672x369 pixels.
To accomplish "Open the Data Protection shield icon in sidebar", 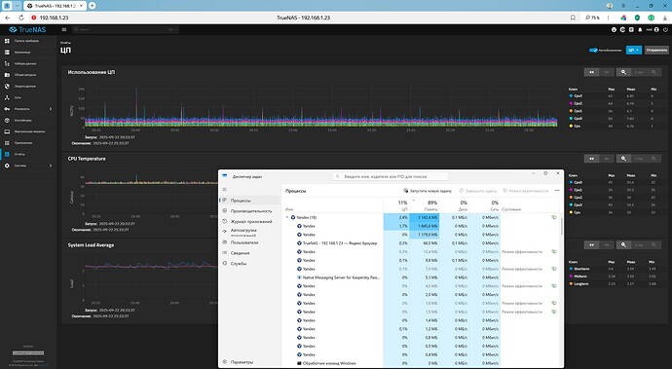I will [7, 86].
